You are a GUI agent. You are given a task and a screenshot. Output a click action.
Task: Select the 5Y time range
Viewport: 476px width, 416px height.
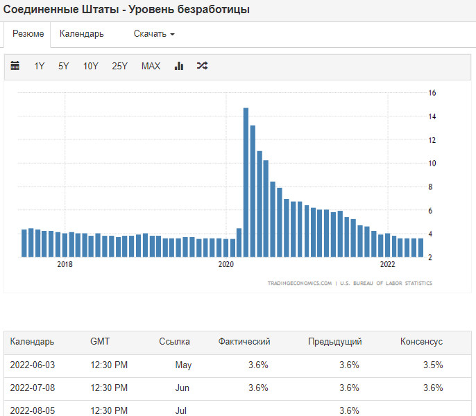click(x=64, y=66)
